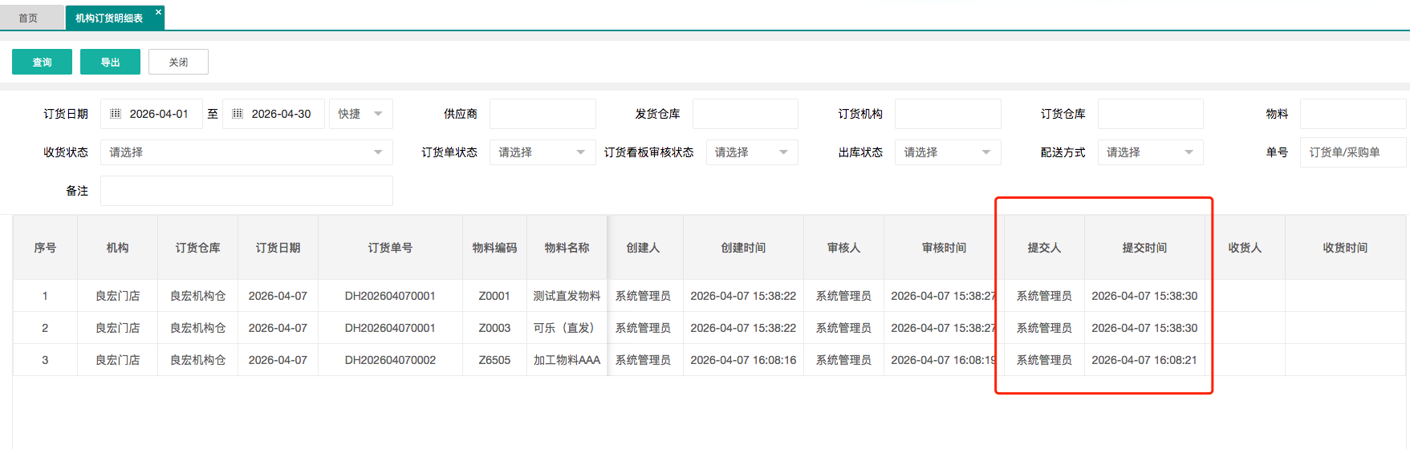Click the 审核人 column header

click(x=844, y=248)
